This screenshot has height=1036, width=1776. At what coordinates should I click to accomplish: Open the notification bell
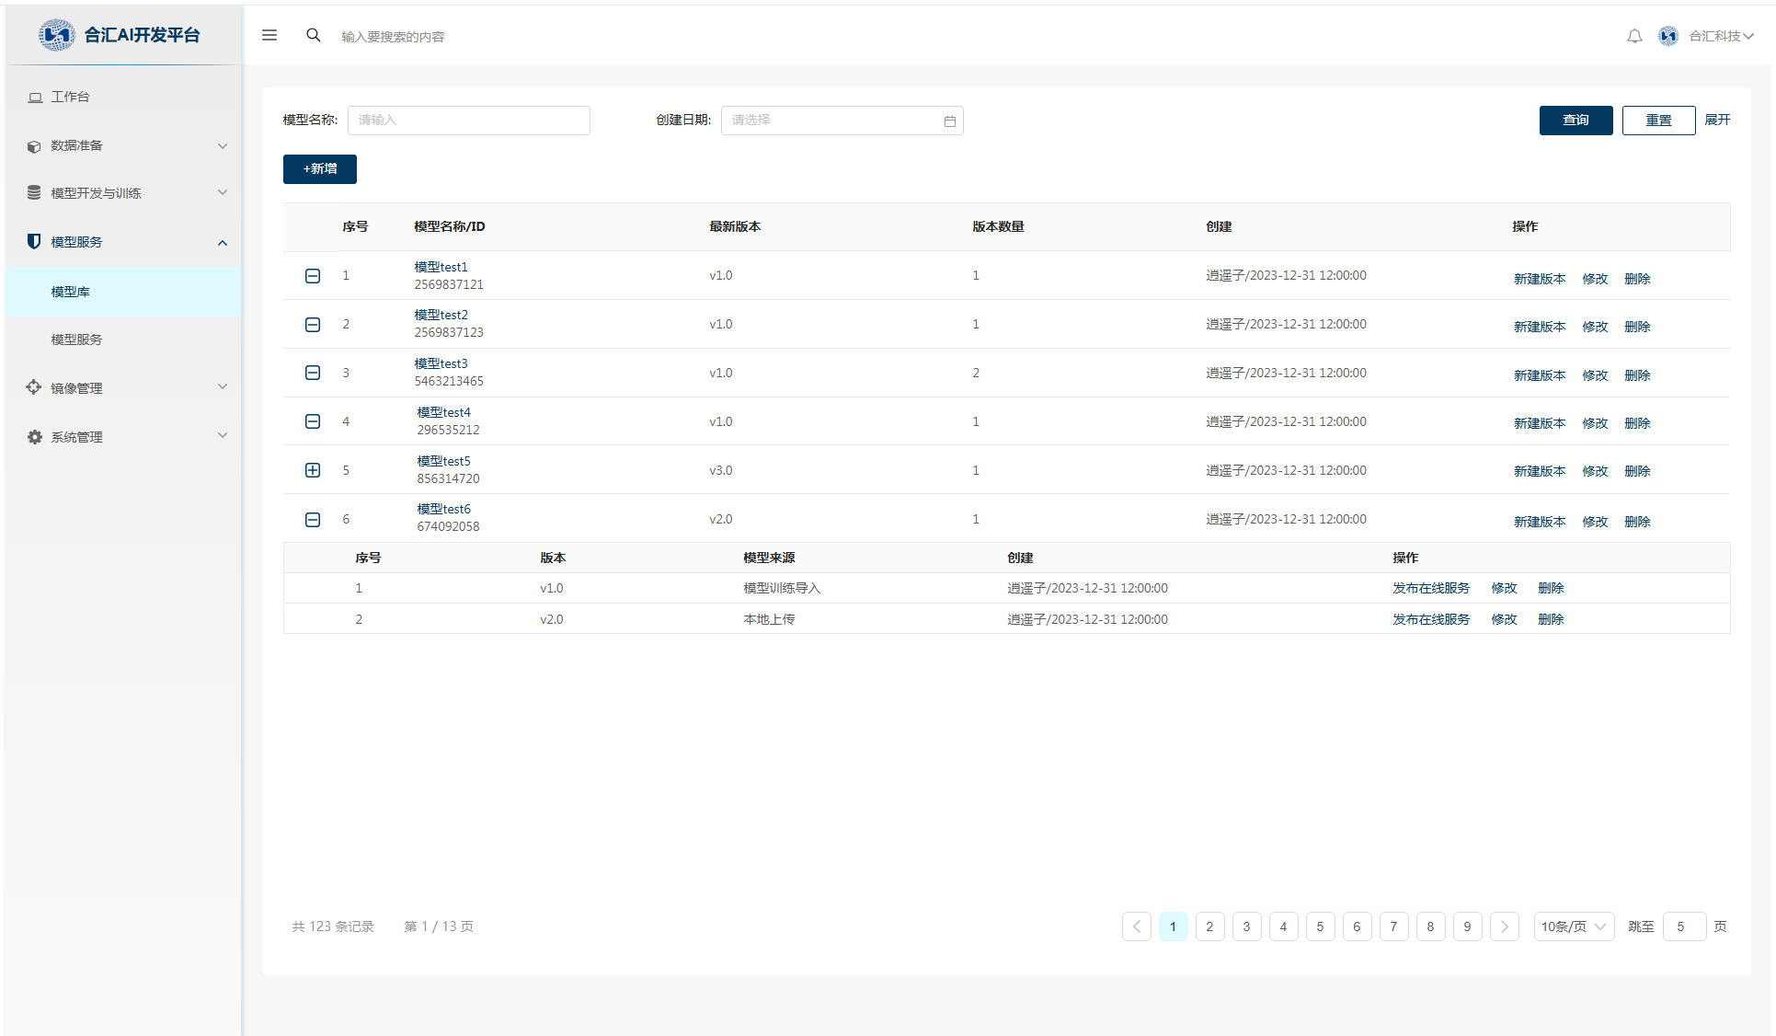point(1634,36)
